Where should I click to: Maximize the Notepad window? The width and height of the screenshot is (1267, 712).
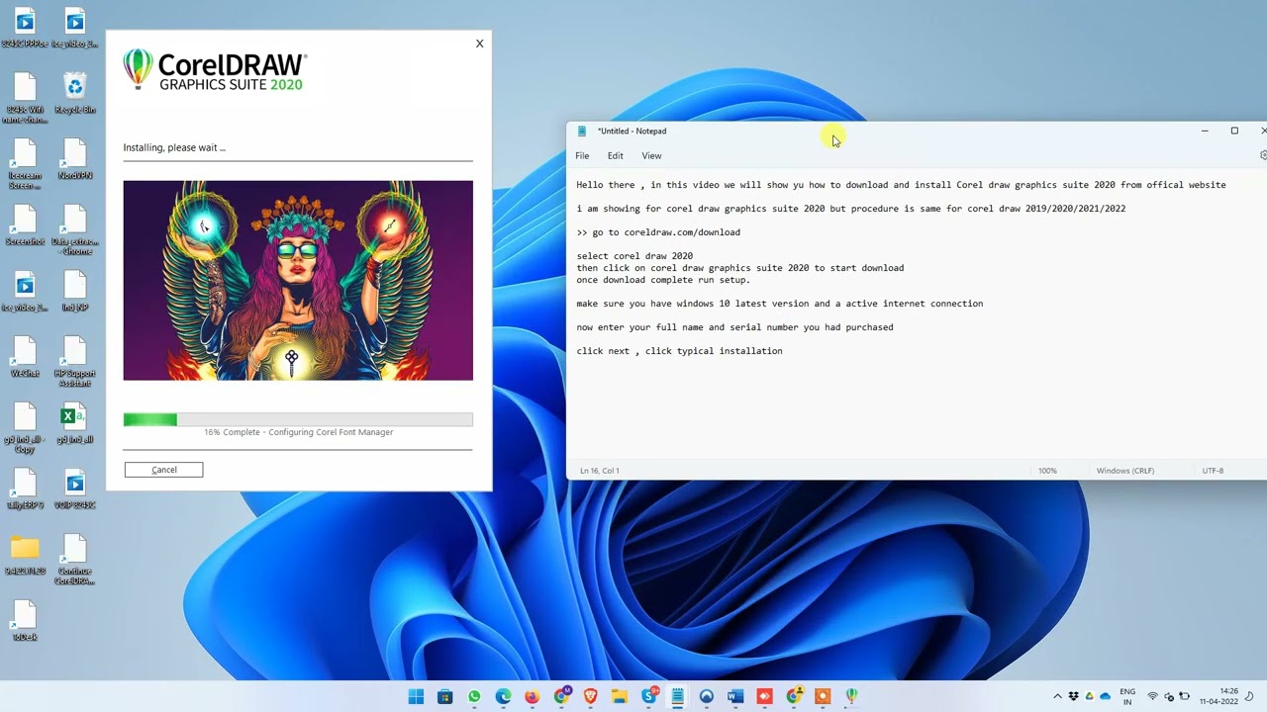tap(1234, 131)
